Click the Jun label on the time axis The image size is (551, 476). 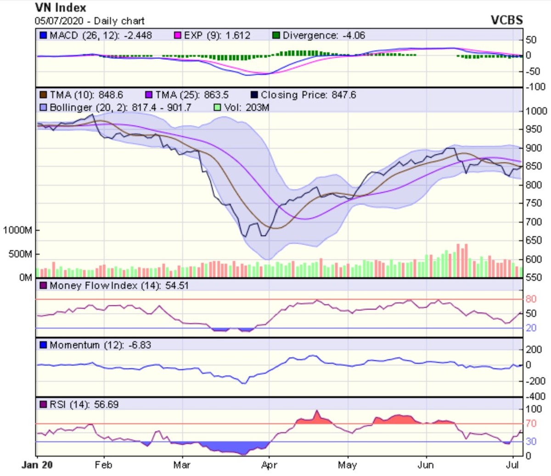click(x=425, y=465)
